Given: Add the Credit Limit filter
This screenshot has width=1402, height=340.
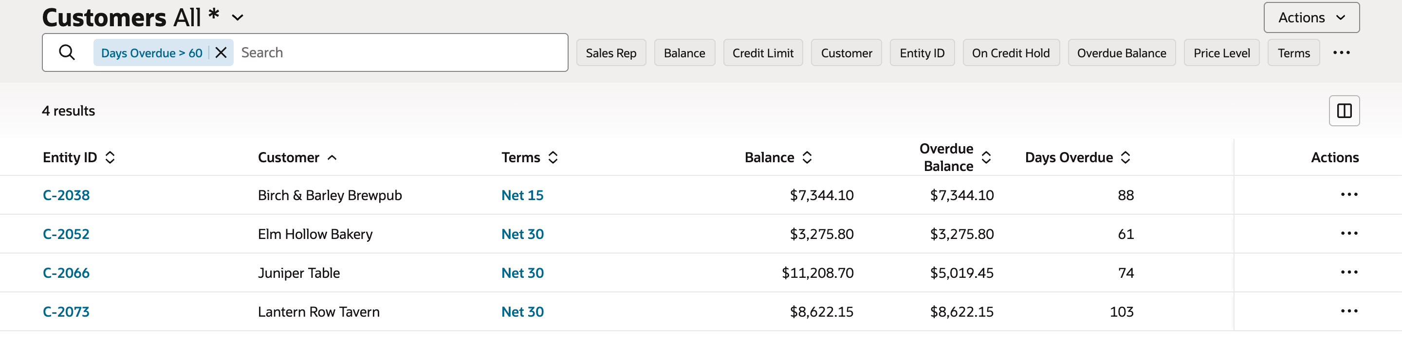Looking at the screenshot, I should coord(762,53).
